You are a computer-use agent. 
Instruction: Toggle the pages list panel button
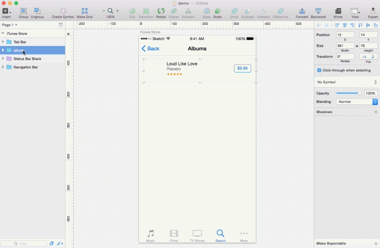61,25
